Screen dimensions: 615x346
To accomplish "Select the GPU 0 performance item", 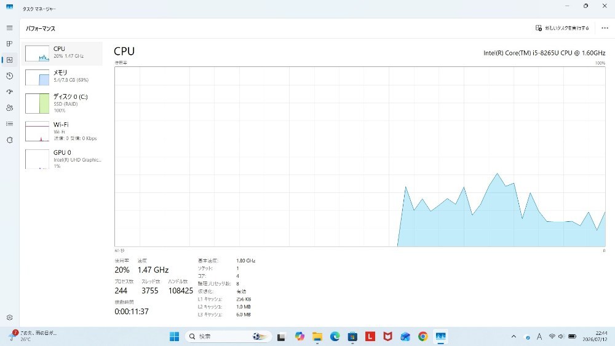I will coord(63,159).
